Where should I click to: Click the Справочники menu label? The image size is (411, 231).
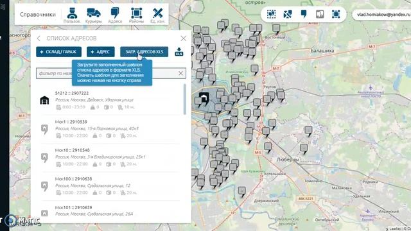(38, 15)
